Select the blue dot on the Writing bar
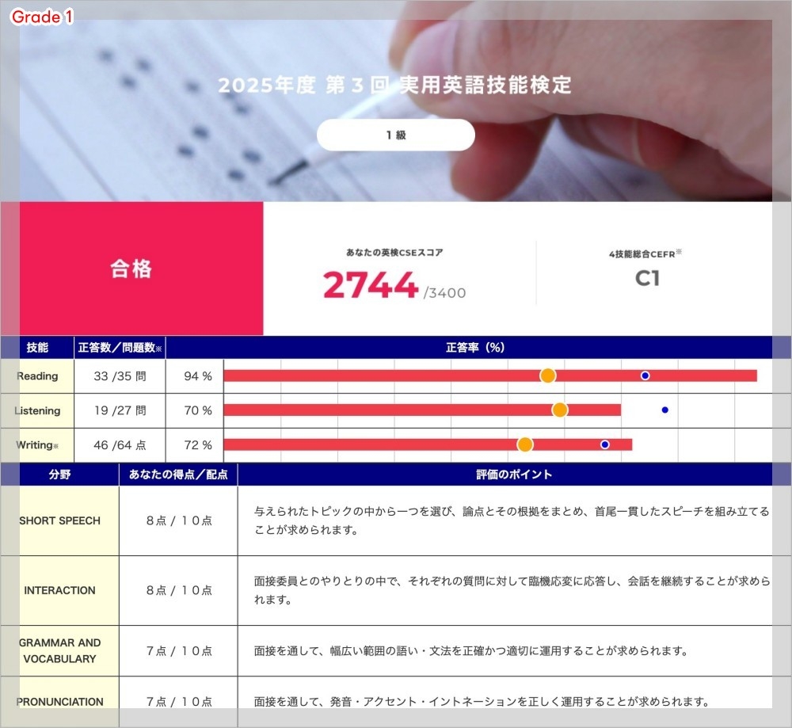Screen dimensions: 792x728 pos(605,444)
